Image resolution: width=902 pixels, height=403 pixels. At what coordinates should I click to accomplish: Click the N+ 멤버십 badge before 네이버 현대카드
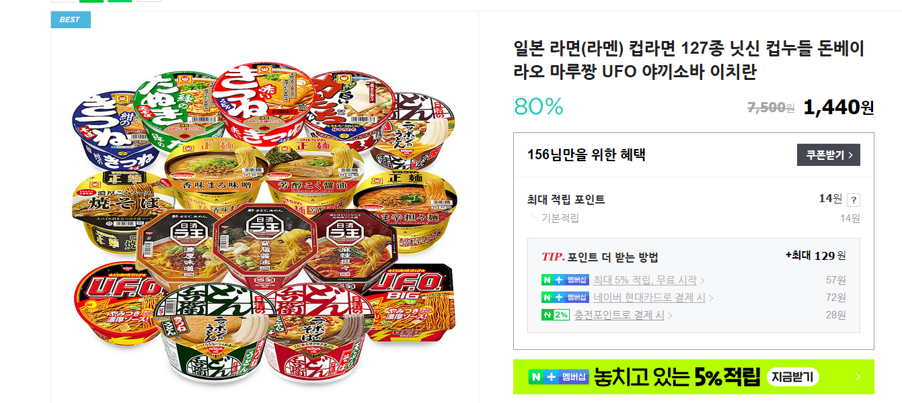pyautogui.click(x=565, y=298)
